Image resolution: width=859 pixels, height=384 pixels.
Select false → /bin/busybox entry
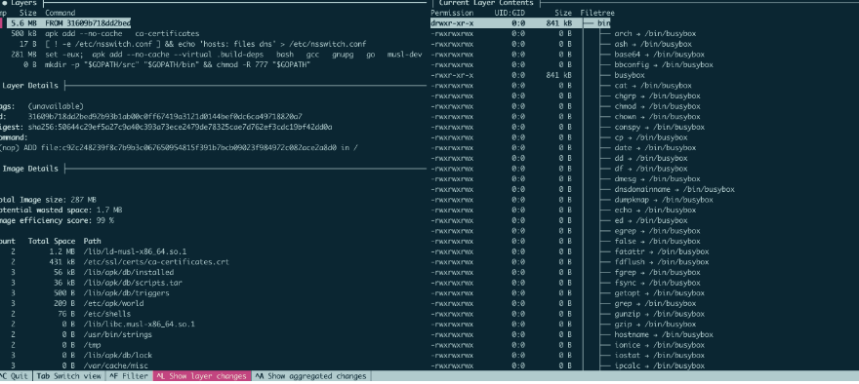pos(657,242)
